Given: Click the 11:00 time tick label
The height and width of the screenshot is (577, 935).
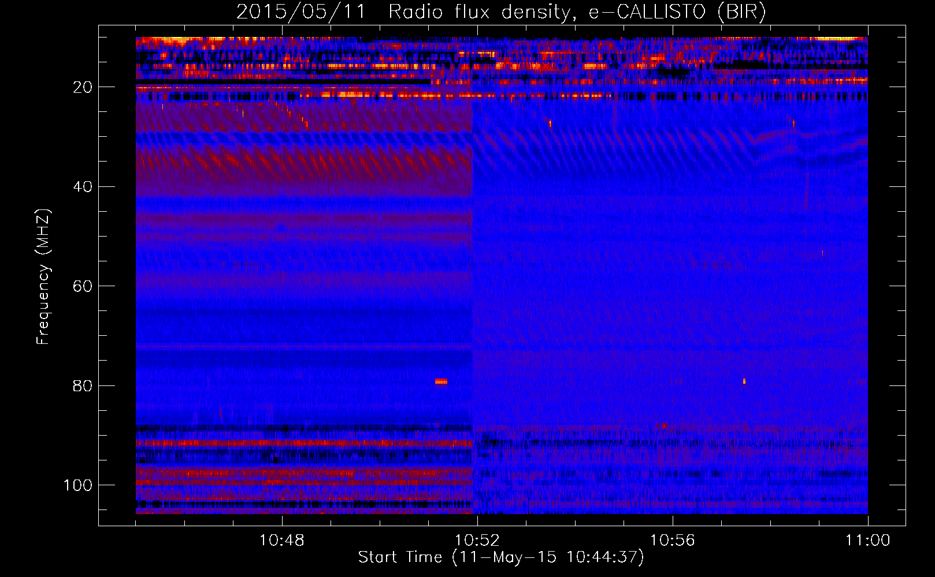Looking at the screenshot, I should point(867,541).
